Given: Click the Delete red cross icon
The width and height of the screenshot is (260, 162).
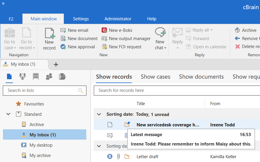Looking at the screenshot, I should pos(238,47).
